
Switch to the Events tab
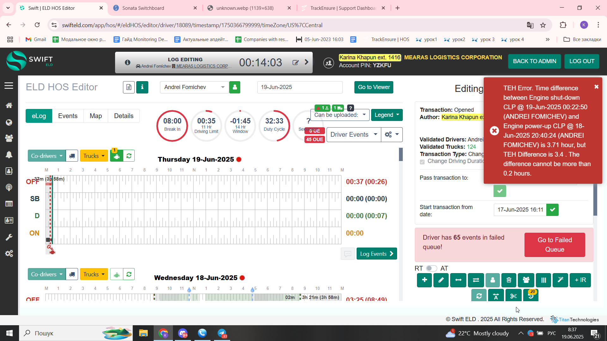pyautogui.click(x=68, y=116)
